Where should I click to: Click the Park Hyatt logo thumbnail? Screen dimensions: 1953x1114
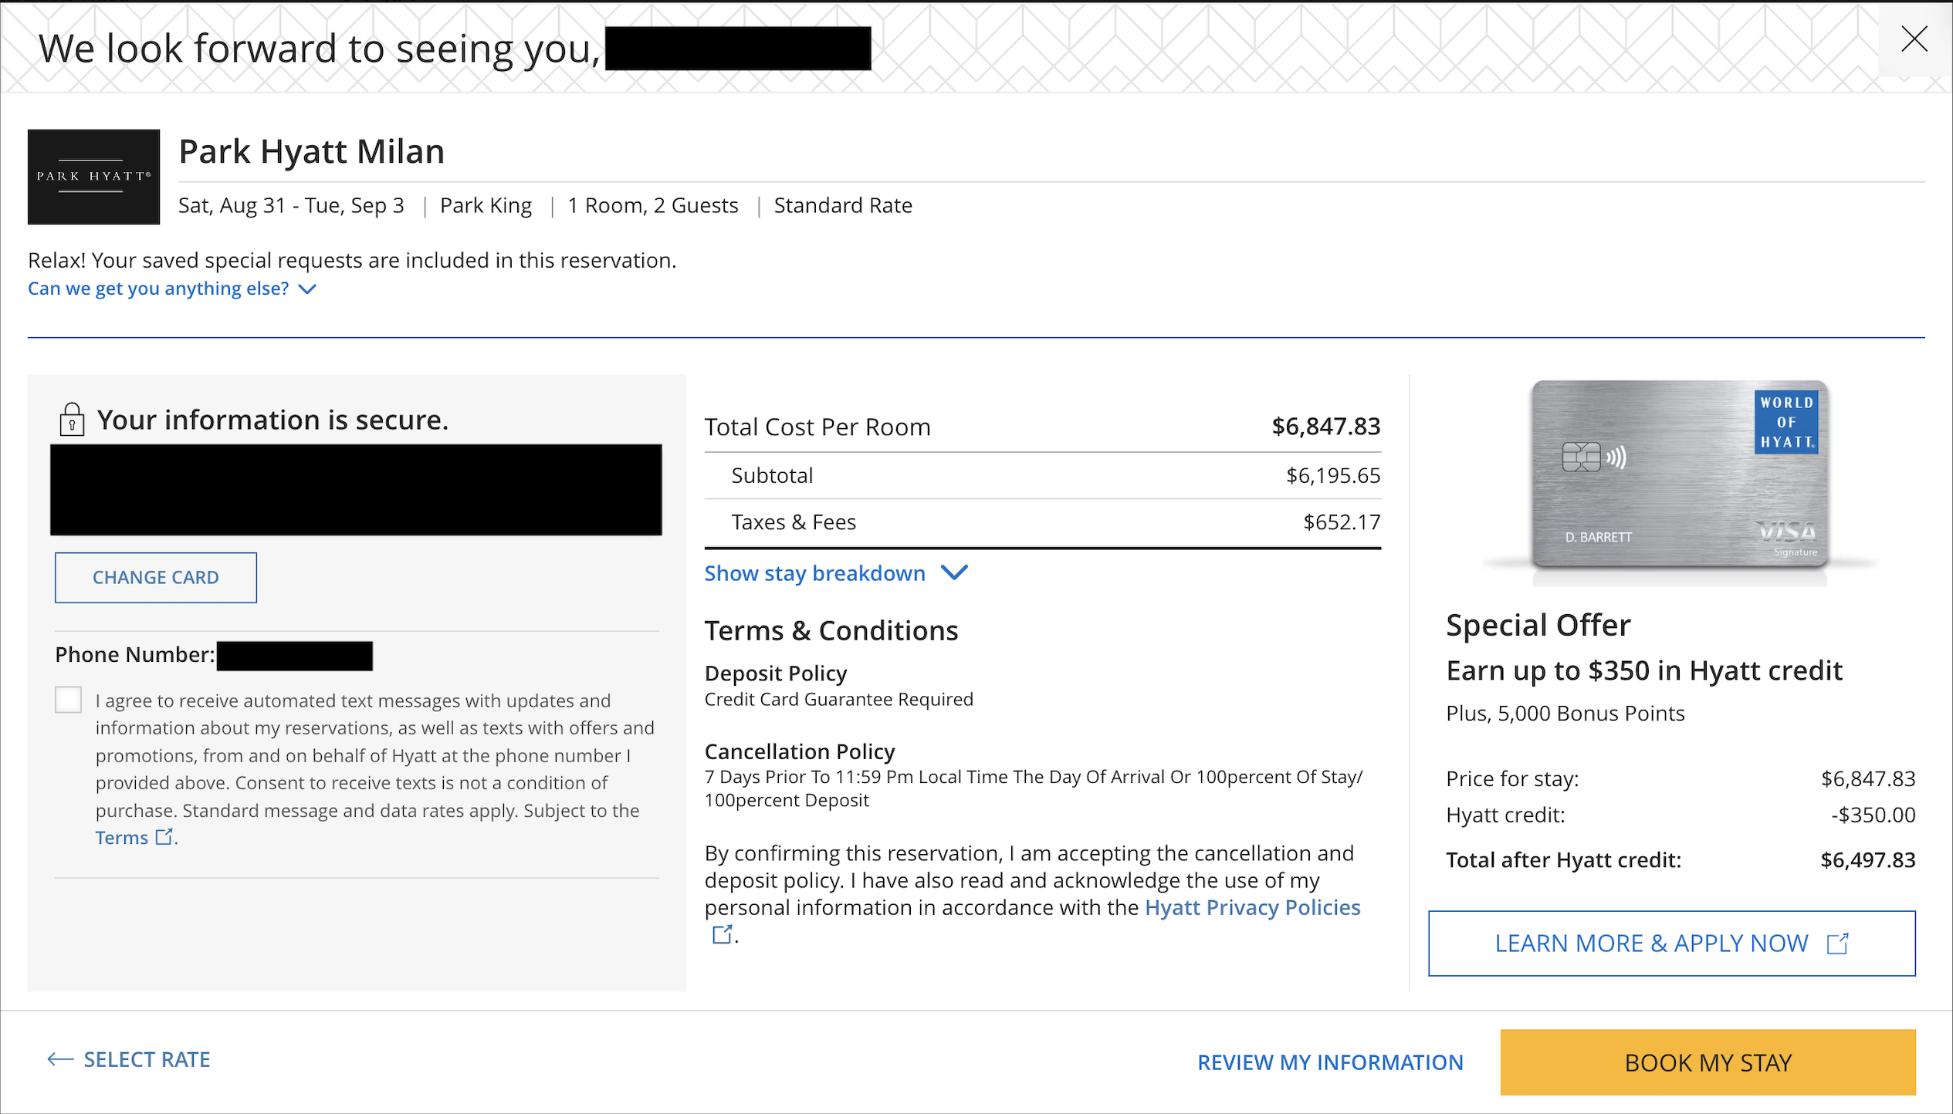[x=93, y=177]
